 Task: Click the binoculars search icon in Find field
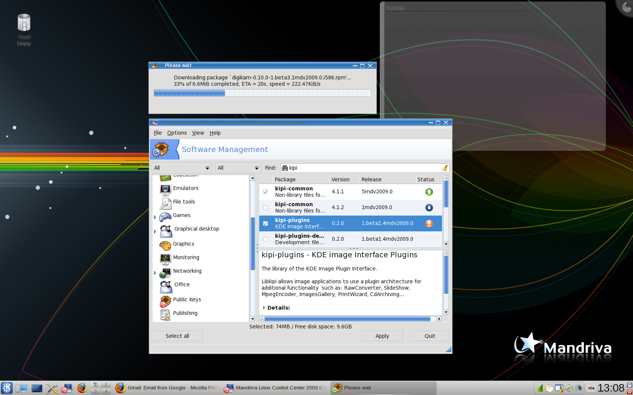click(284, 168)
